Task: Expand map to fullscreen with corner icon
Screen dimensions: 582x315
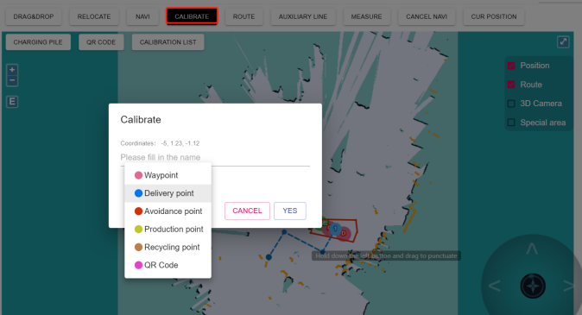Action: (x=563, y=41)
